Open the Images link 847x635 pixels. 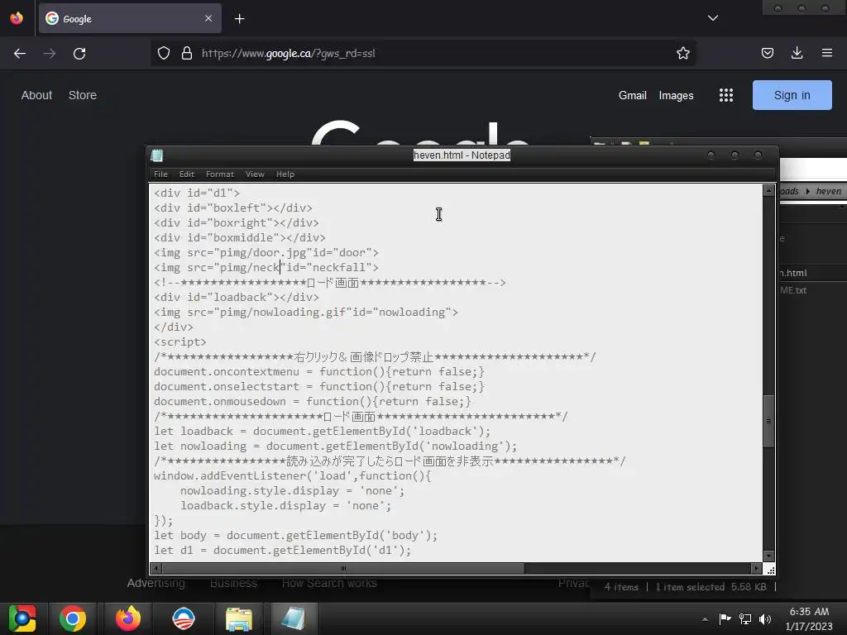[676, 95]
